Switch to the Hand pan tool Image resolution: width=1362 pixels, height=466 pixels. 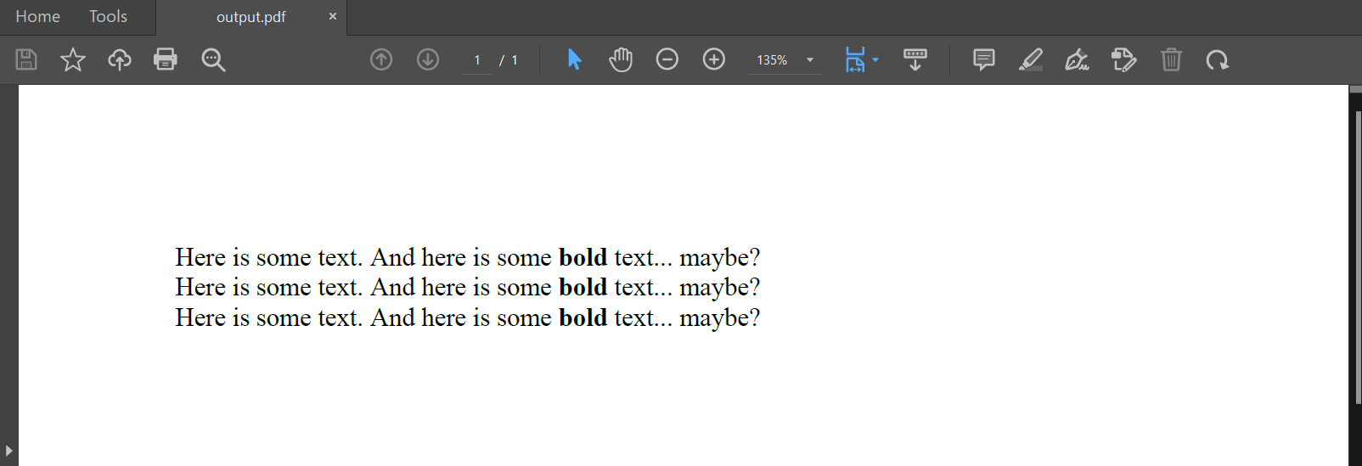(x=621, y=59)
